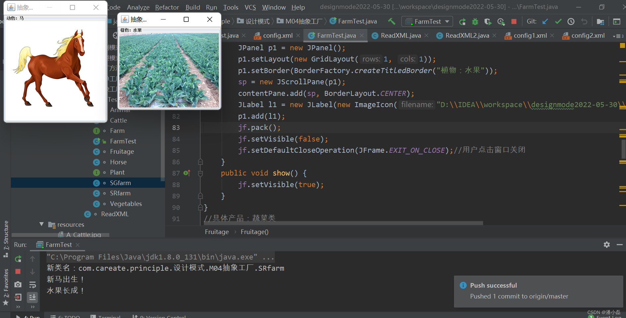This screenshot has width=626, height=318.
Task: Toggle soft-wrap in the Run console
Action: [x=32, y=285]
